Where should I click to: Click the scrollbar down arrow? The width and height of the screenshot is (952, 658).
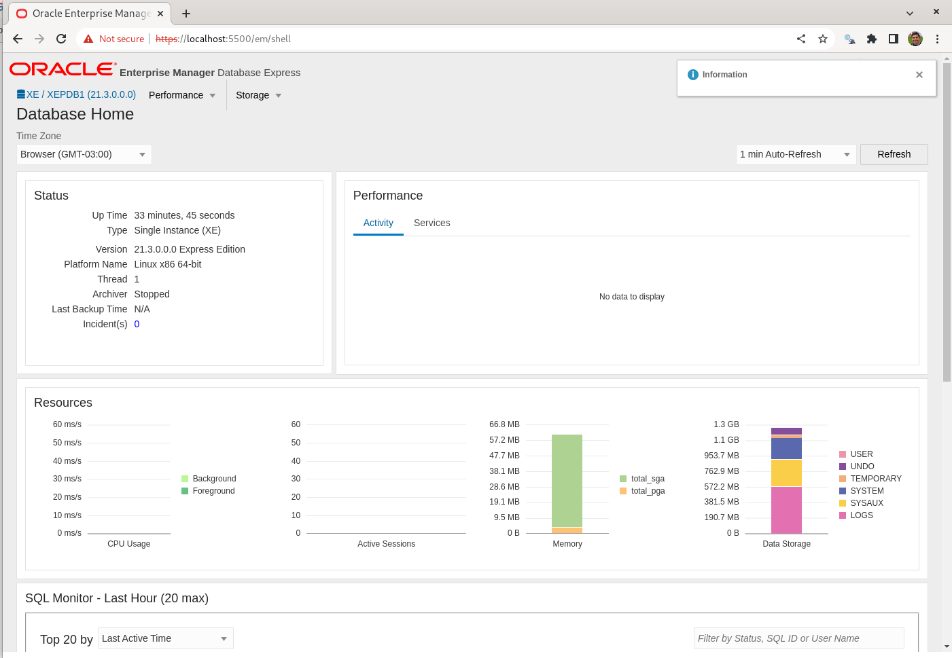(x=947, y=646)
